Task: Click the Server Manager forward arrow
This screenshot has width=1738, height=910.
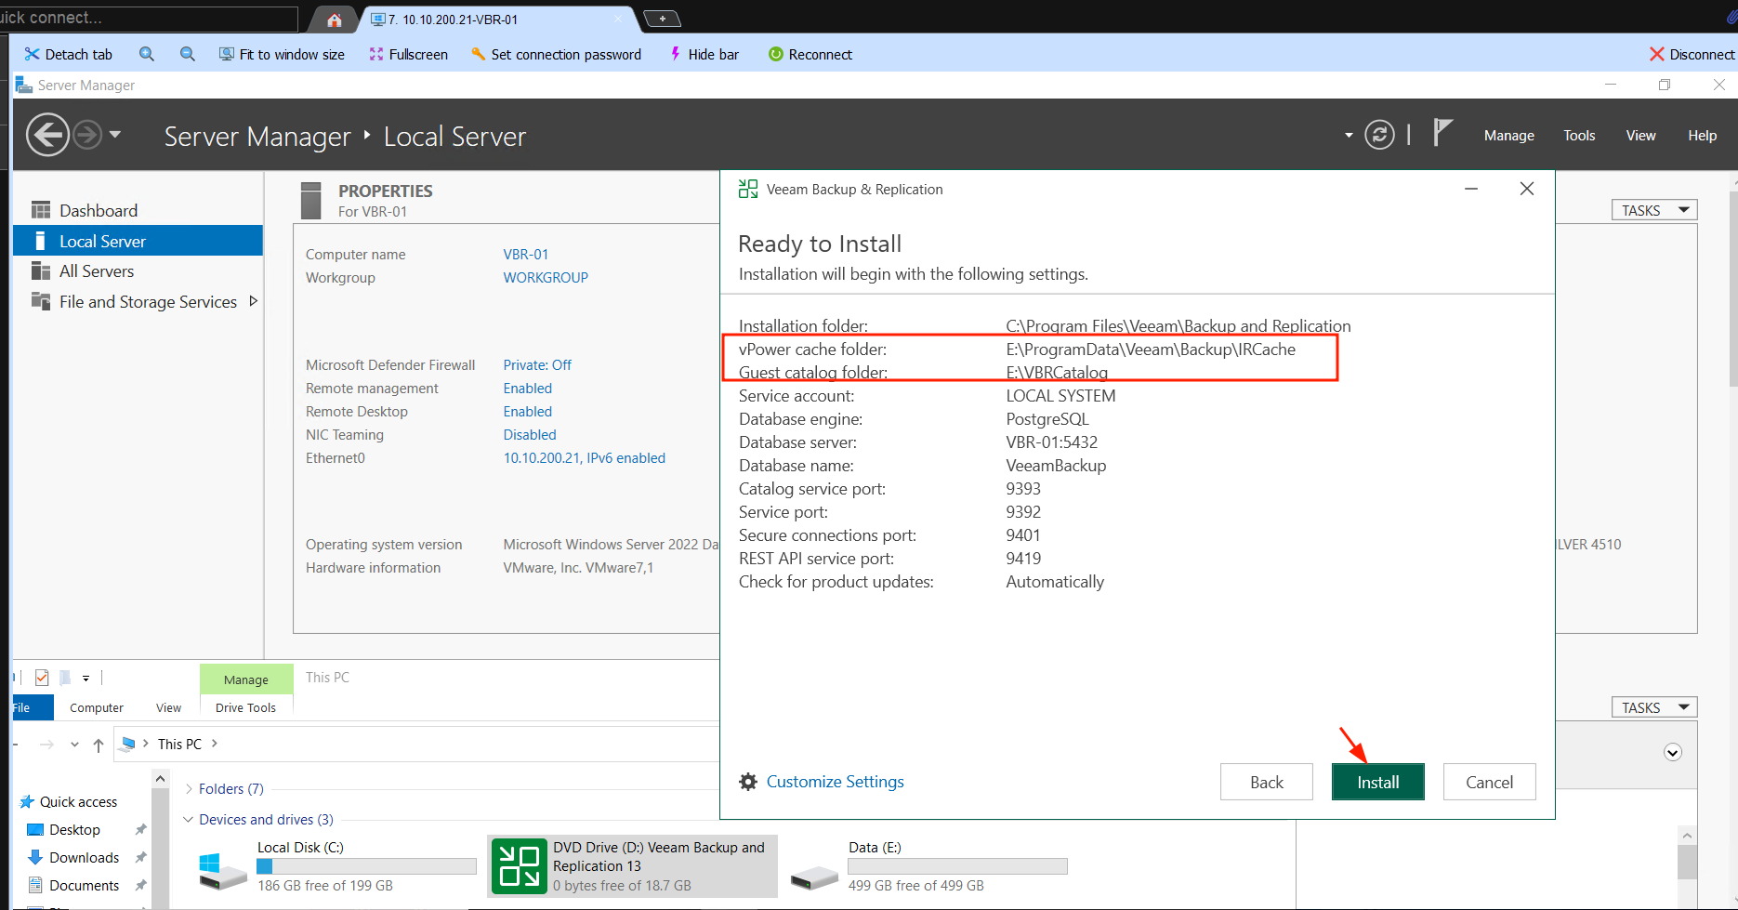Action: pos(87,136)
